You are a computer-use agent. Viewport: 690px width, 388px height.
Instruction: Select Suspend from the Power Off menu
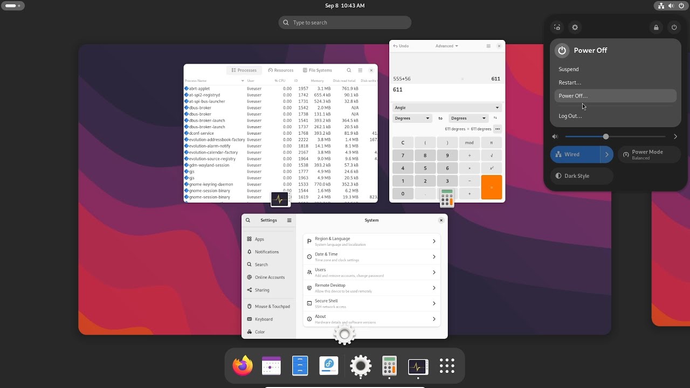pyautogui.click(x=615, y=69)
